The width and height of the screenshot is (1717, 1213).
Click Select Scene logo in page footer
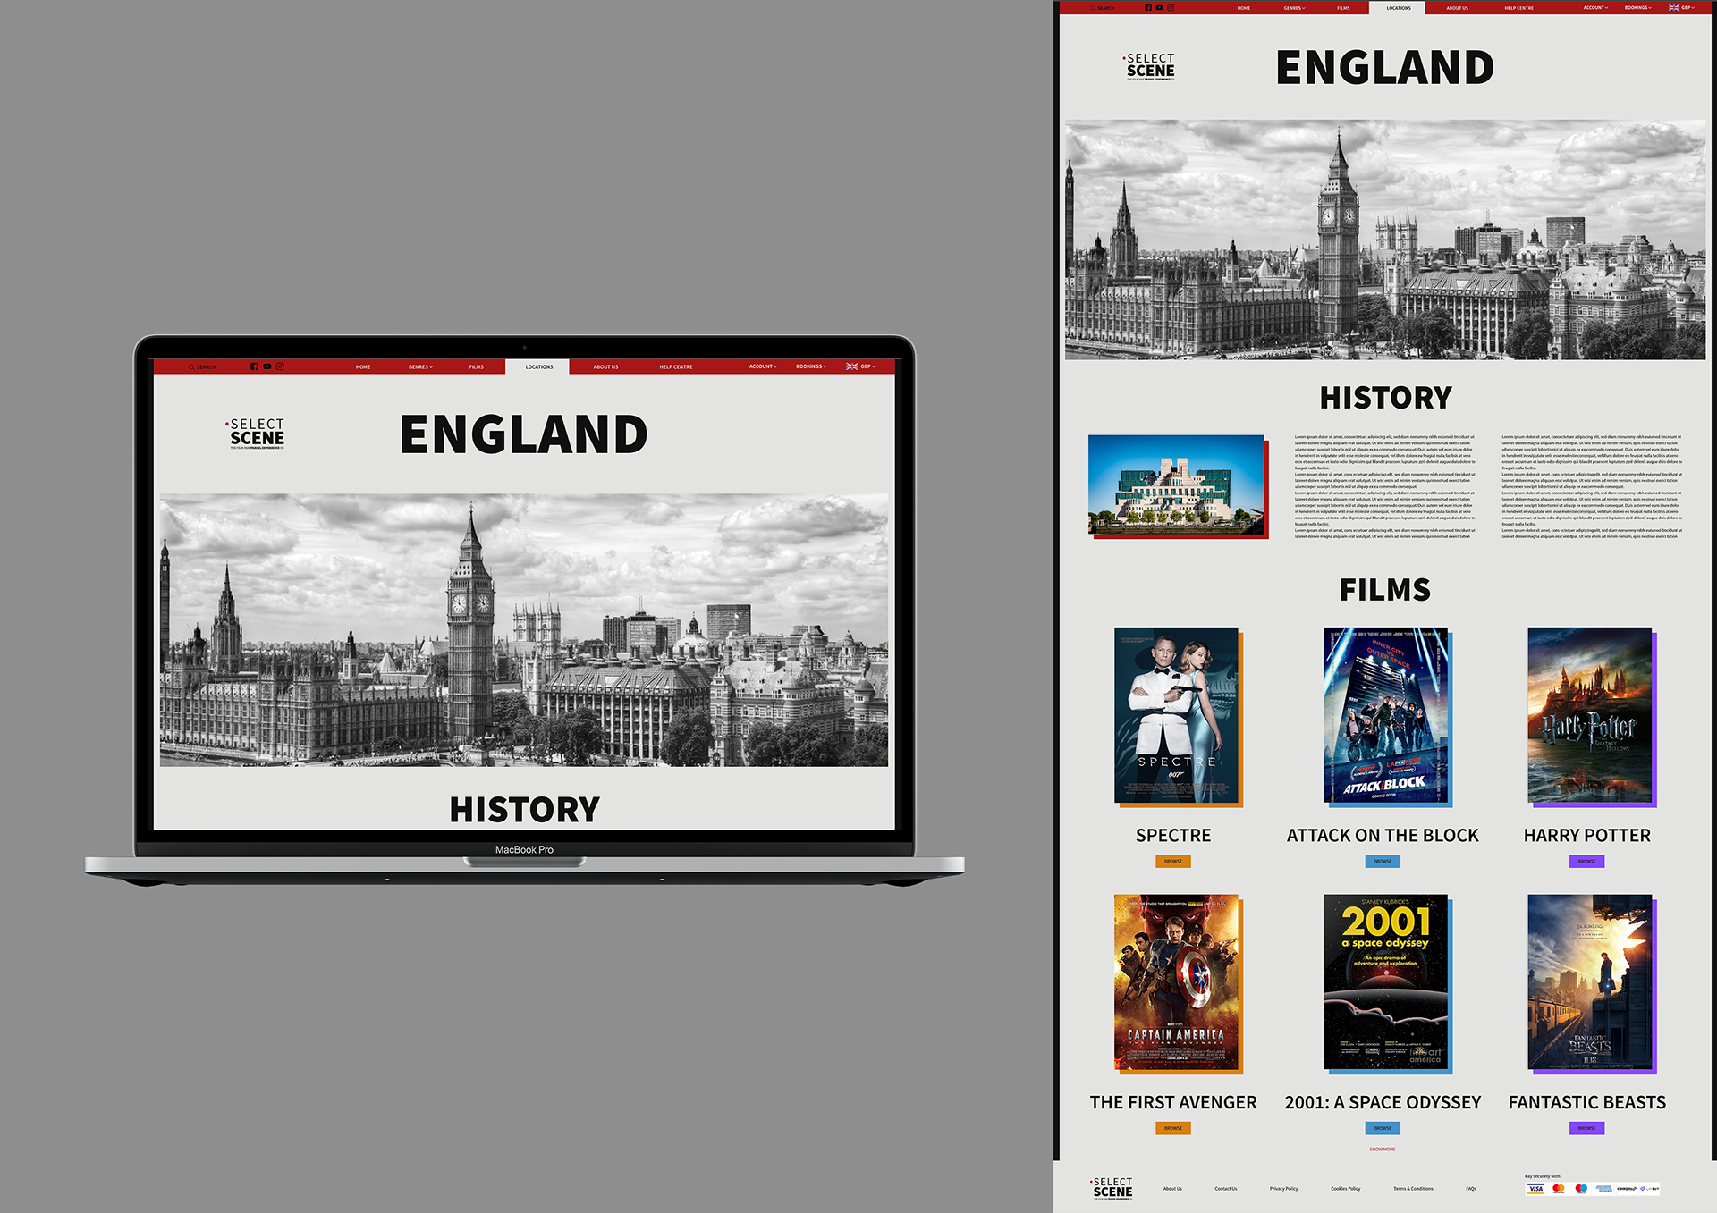[x=1112, y=1188]
